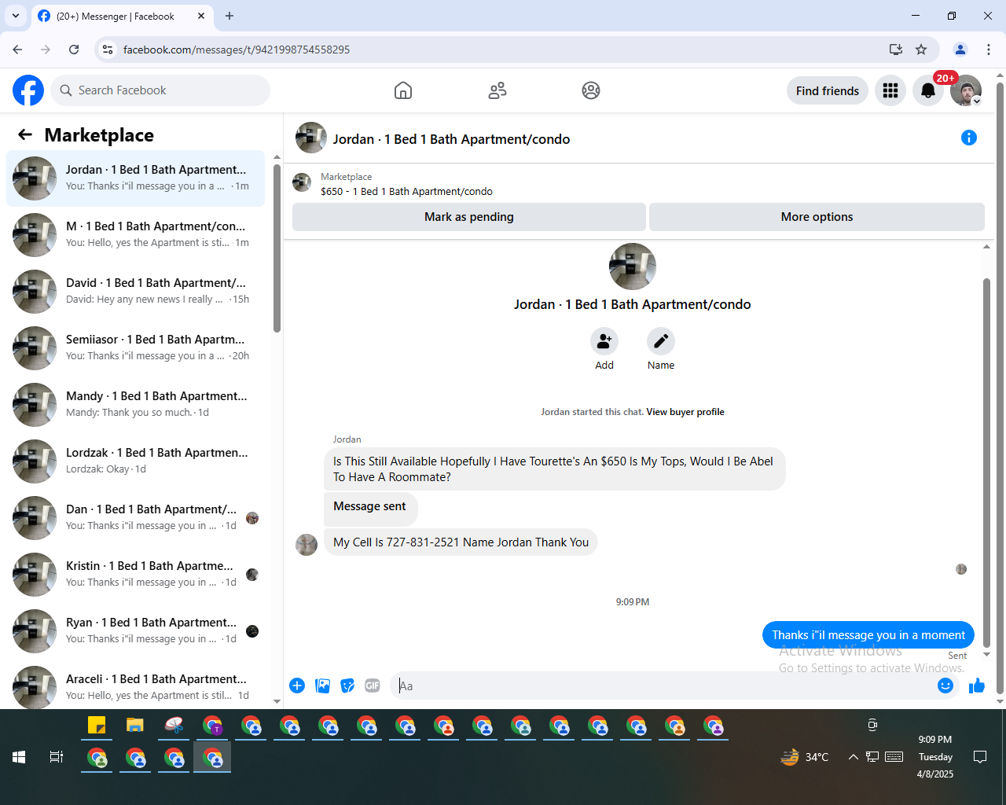Viewport: 1006px width, 805px height.
Task: View site information icon in address bar
Action: pos(108,50)
